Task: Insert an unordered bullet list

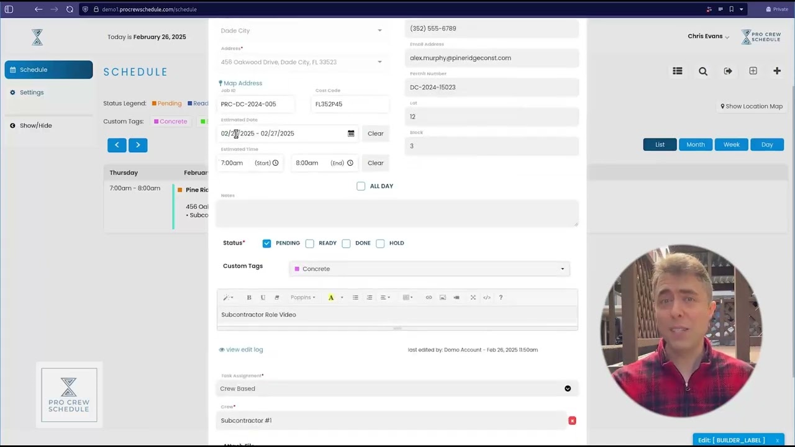Action: point(355,297)
